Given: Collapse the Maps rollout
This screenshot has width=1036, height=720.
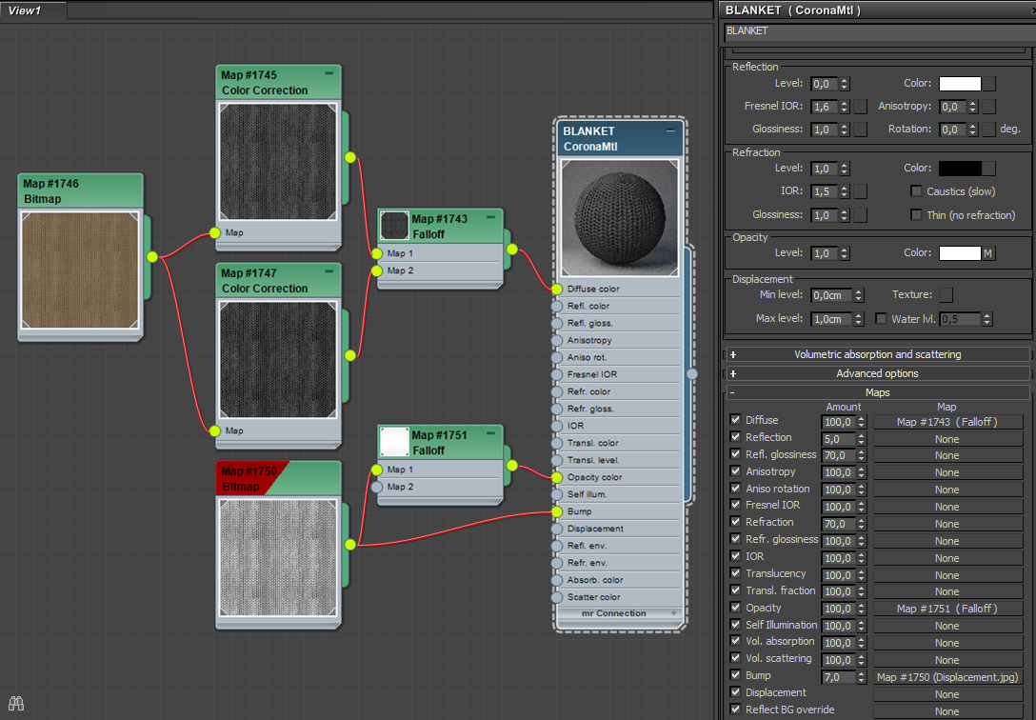Looking at the screenshot, I should (877, 392).
